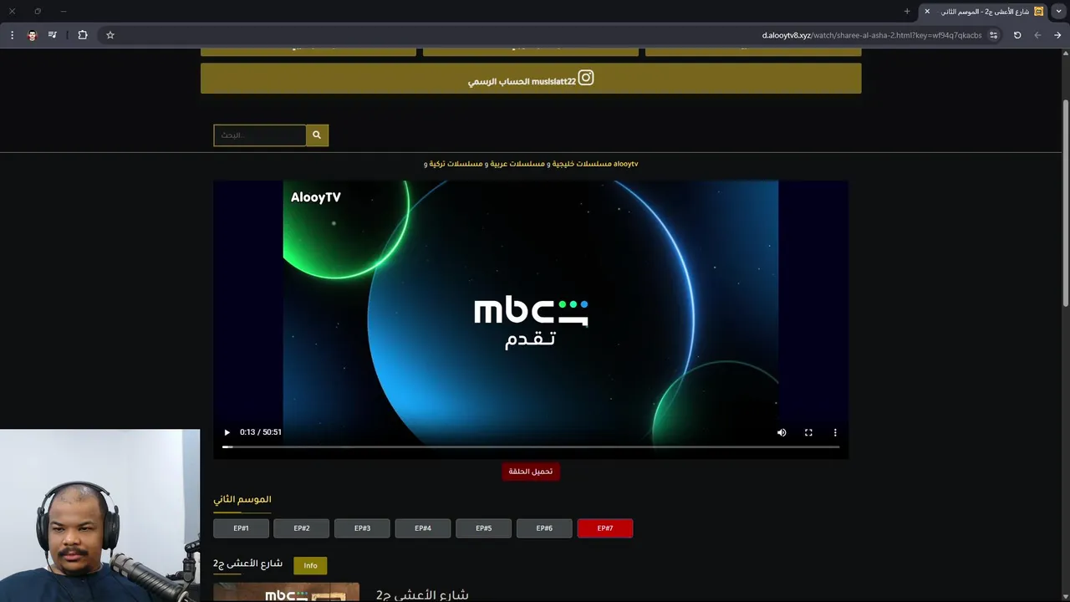Open the media controls icon in toolbar

click(53, 35)
